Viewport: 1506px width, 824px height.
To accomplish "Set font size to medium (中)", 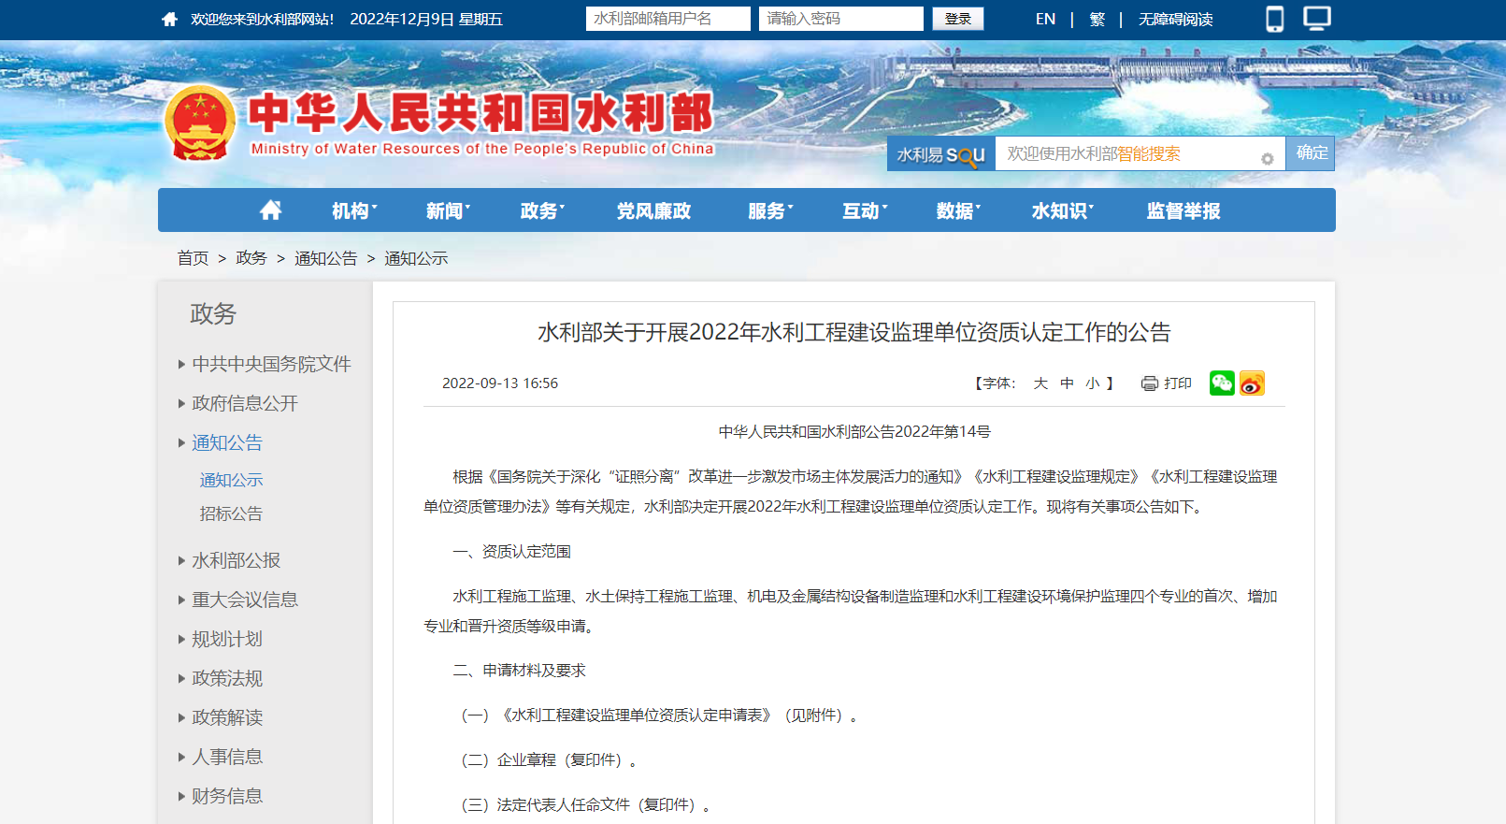I will click(x=1067, y=383).
